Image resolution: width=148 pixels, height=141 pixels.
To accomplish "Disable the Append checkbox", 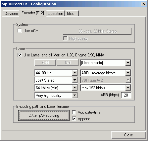I will [74, 119].
